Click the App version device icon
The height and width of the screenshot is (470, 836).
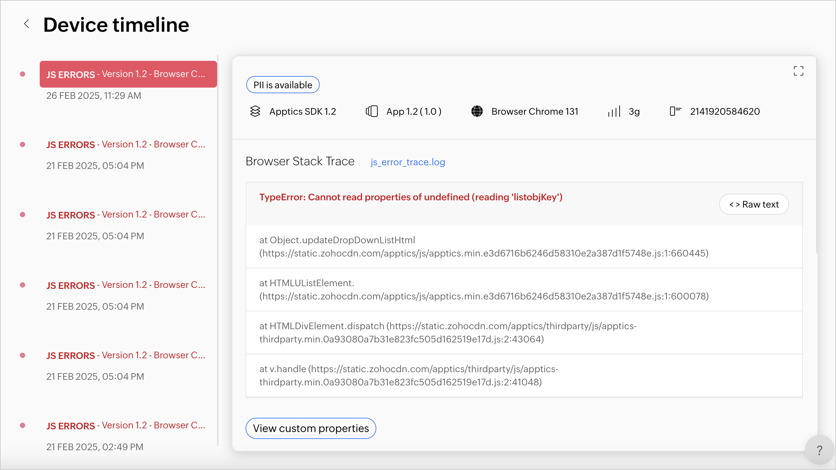(x=372, y=111)
